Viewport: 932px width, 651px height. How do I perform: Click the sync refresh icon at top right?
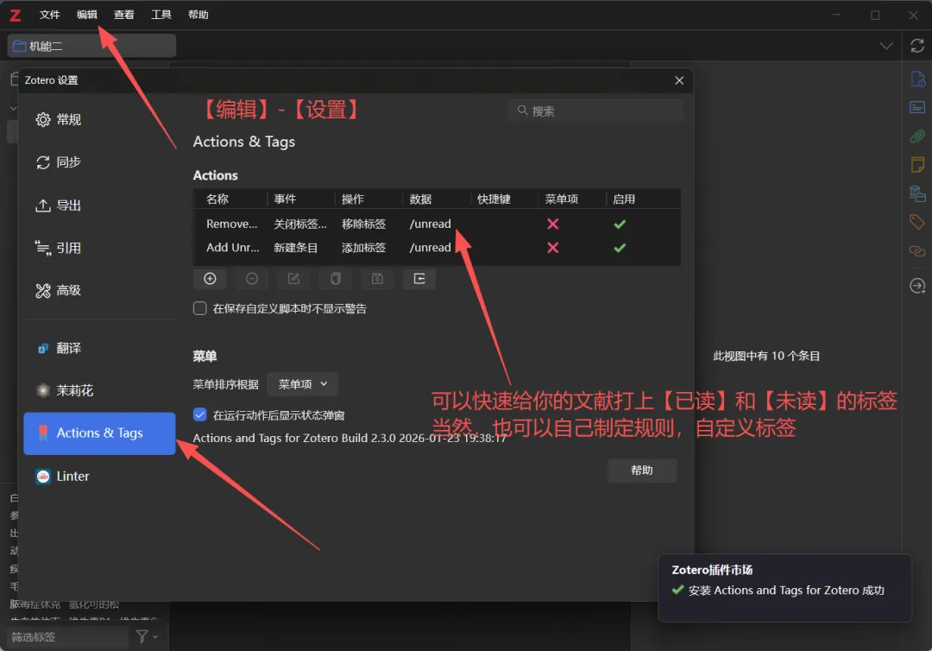click(x=917, y=46)
